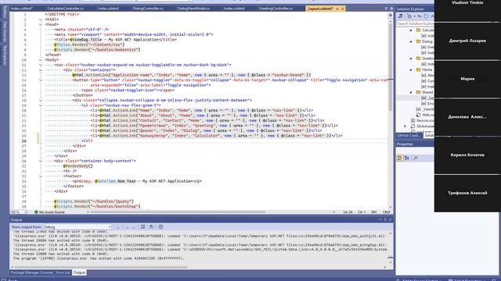Image resolution: width=501 pixels, height=281 pixels.
Task: Expand the Global.asax tree node
Action: pos(405,126)
